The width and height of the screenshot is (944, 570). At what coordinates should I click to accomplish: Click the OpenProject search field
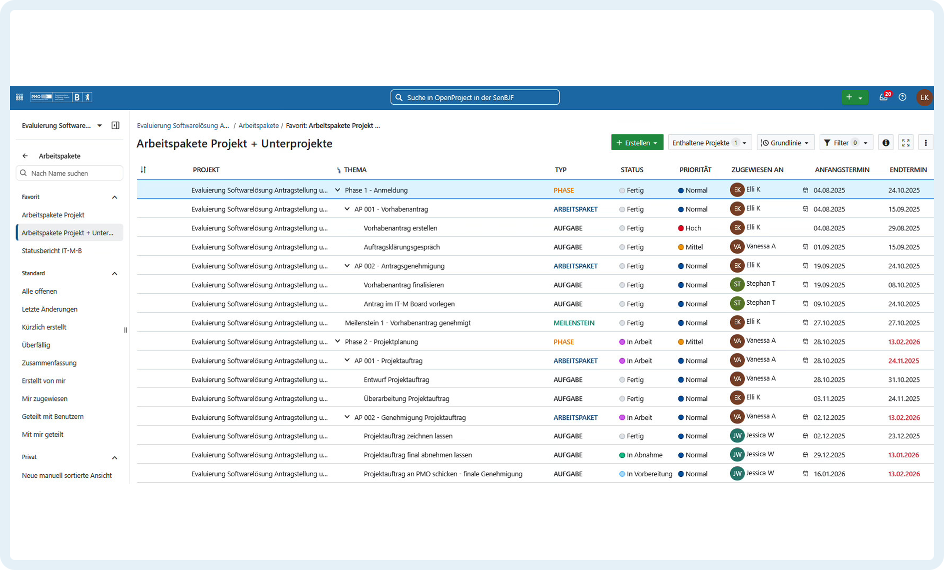click(x=474, y=97)
